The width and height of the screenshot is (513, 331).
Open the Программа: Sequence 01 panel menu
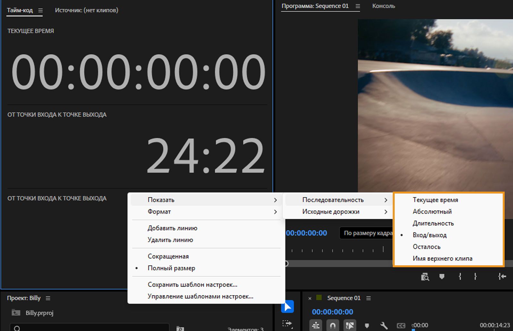[x=358, y=6]
